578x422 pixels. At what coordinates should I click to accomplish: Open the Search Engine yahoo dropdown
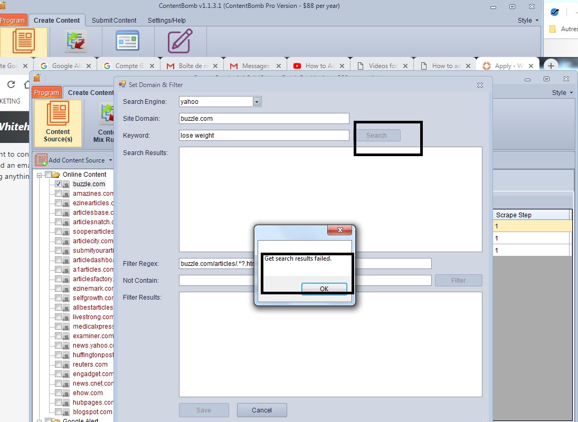pos(257,102)
